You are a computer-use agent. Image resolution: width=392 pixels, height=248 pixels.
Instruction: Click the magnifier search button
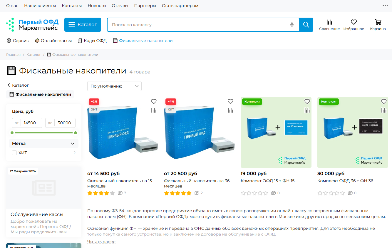coord(306,25)
